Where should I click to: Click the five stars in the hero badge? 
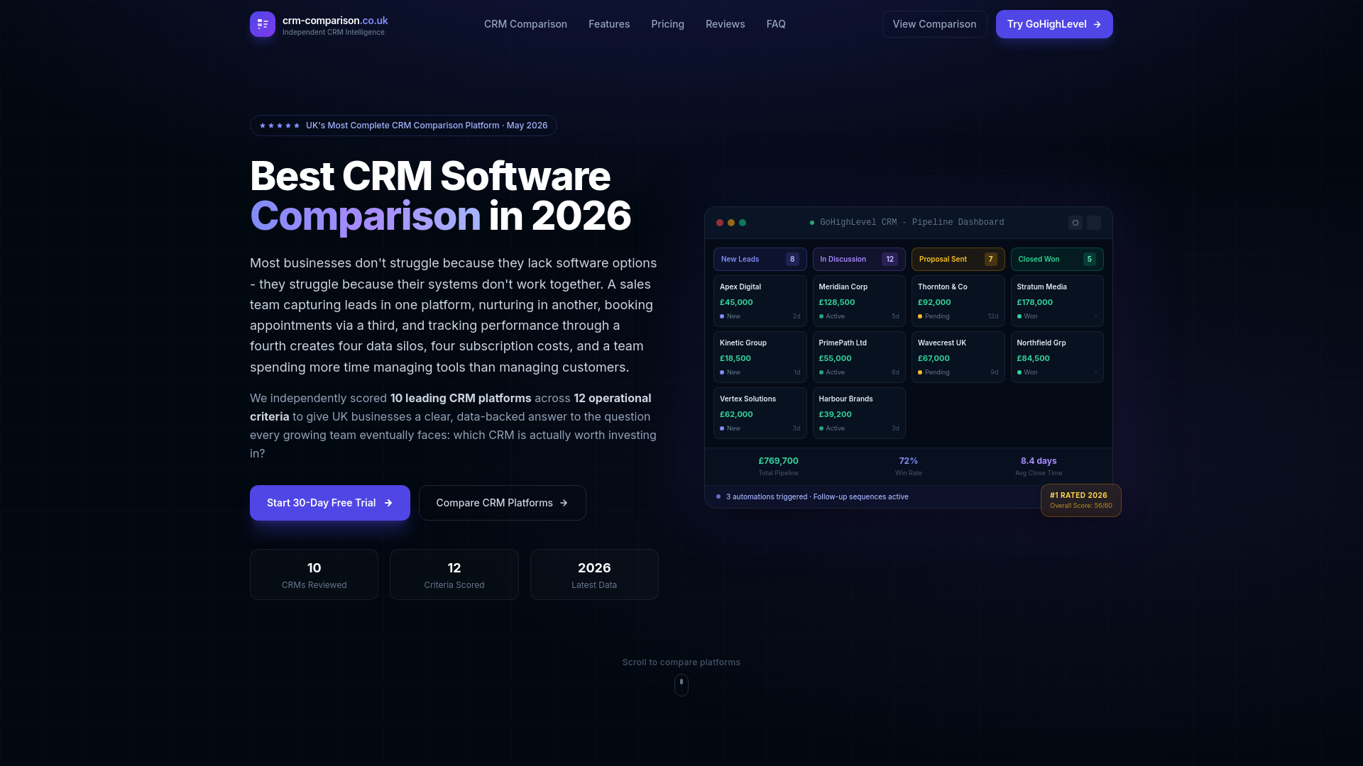[280, 126]
